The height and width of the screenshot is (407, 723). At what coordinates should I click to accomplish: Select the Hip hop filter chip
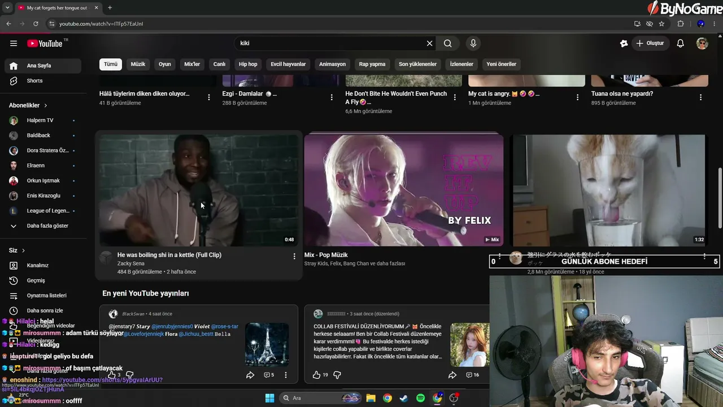(x=248, y=64)
